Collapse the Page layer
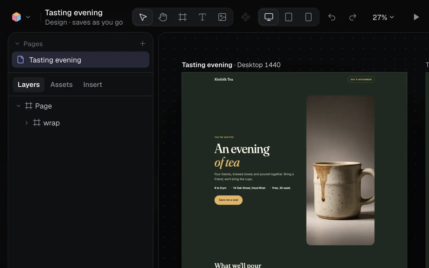Image resolution: width=429 pixels, height=268 pixels. [x=19, y=106]
